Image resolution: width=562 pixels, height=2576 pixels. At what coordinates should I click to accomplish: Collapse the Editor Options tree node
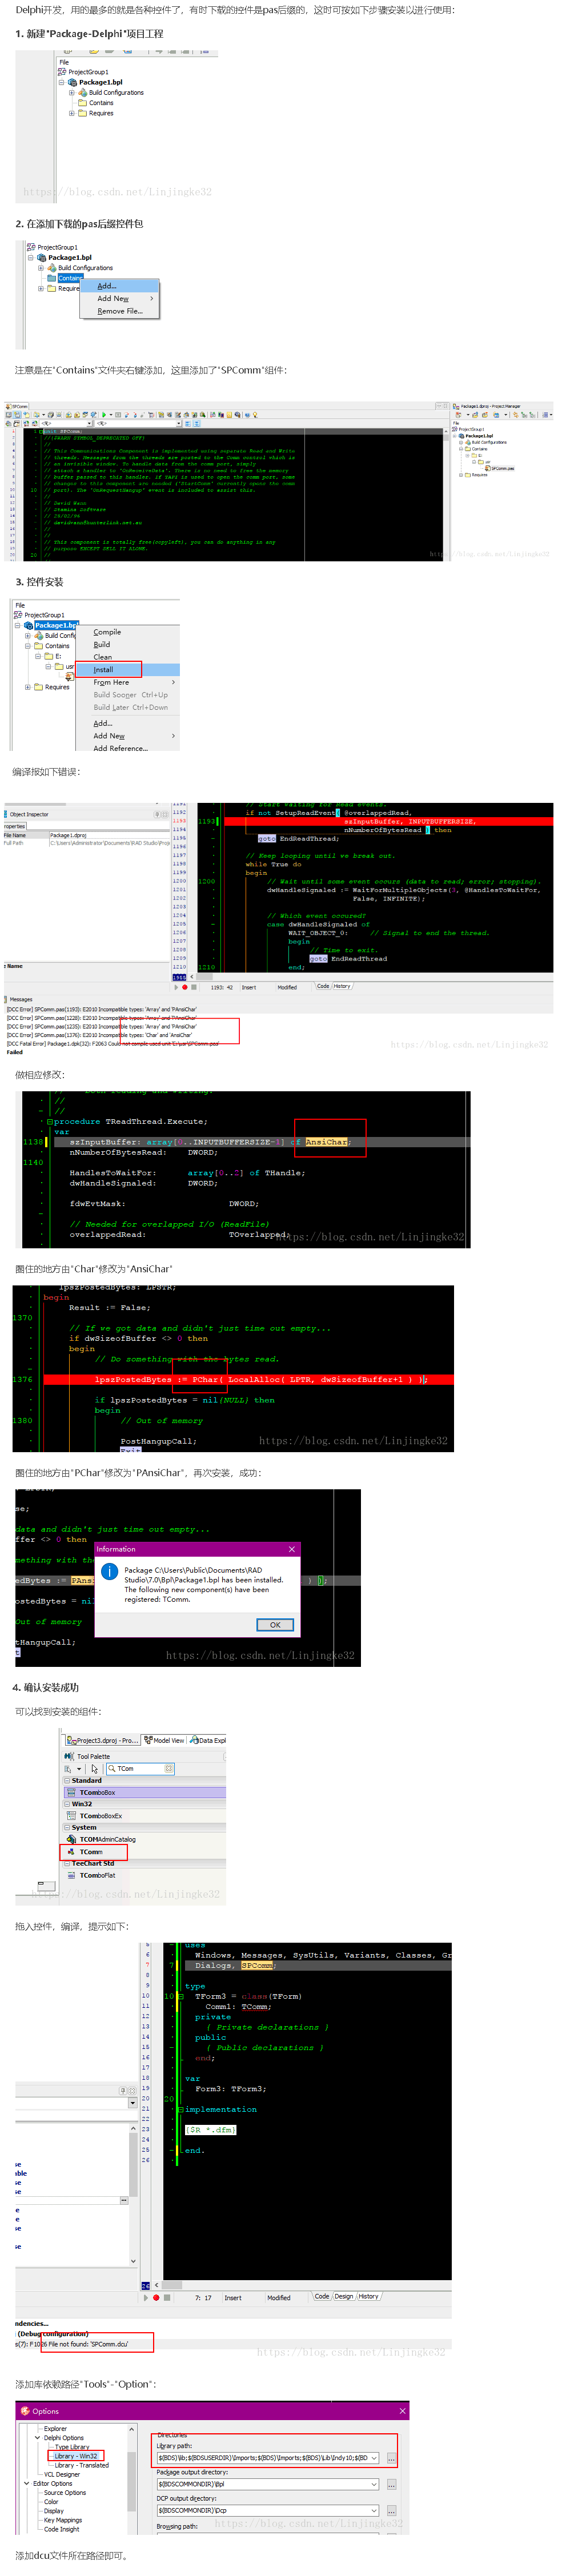coord(27,2483)
